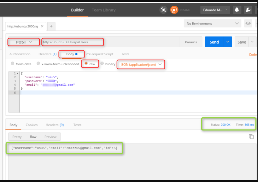Click the IN SYNC label
This screenshot has height=182, width=258.
coord(185,10)
